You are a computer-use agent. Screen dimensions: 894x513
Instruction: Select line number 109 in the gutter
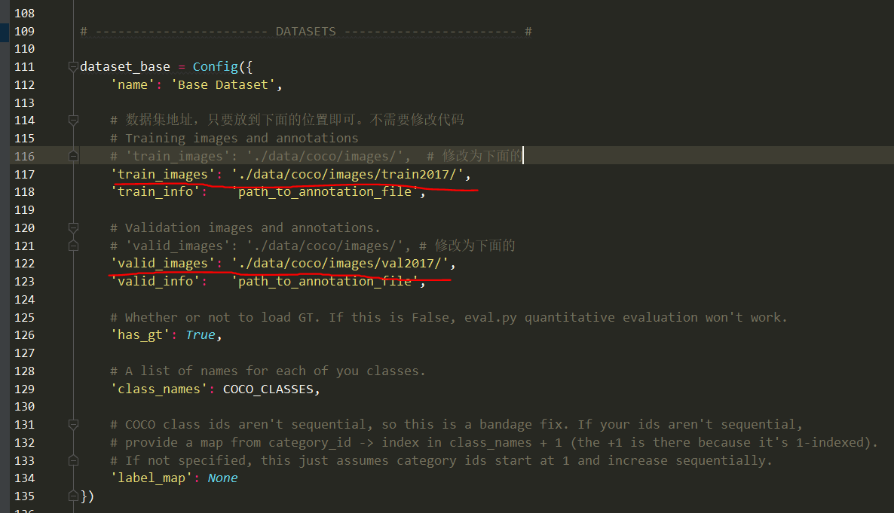pos(25,32)
